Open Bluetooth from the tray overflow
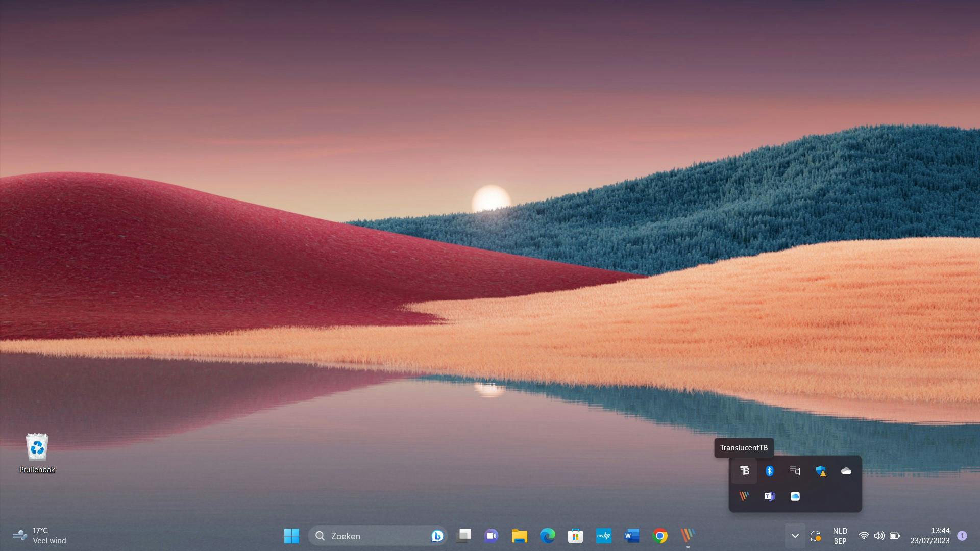Viewport: 980px width, 551px height. click(770, 471)
